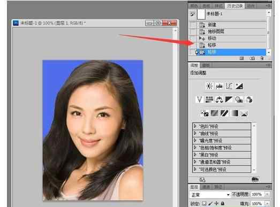Select the 历史记录 tab

235,6
